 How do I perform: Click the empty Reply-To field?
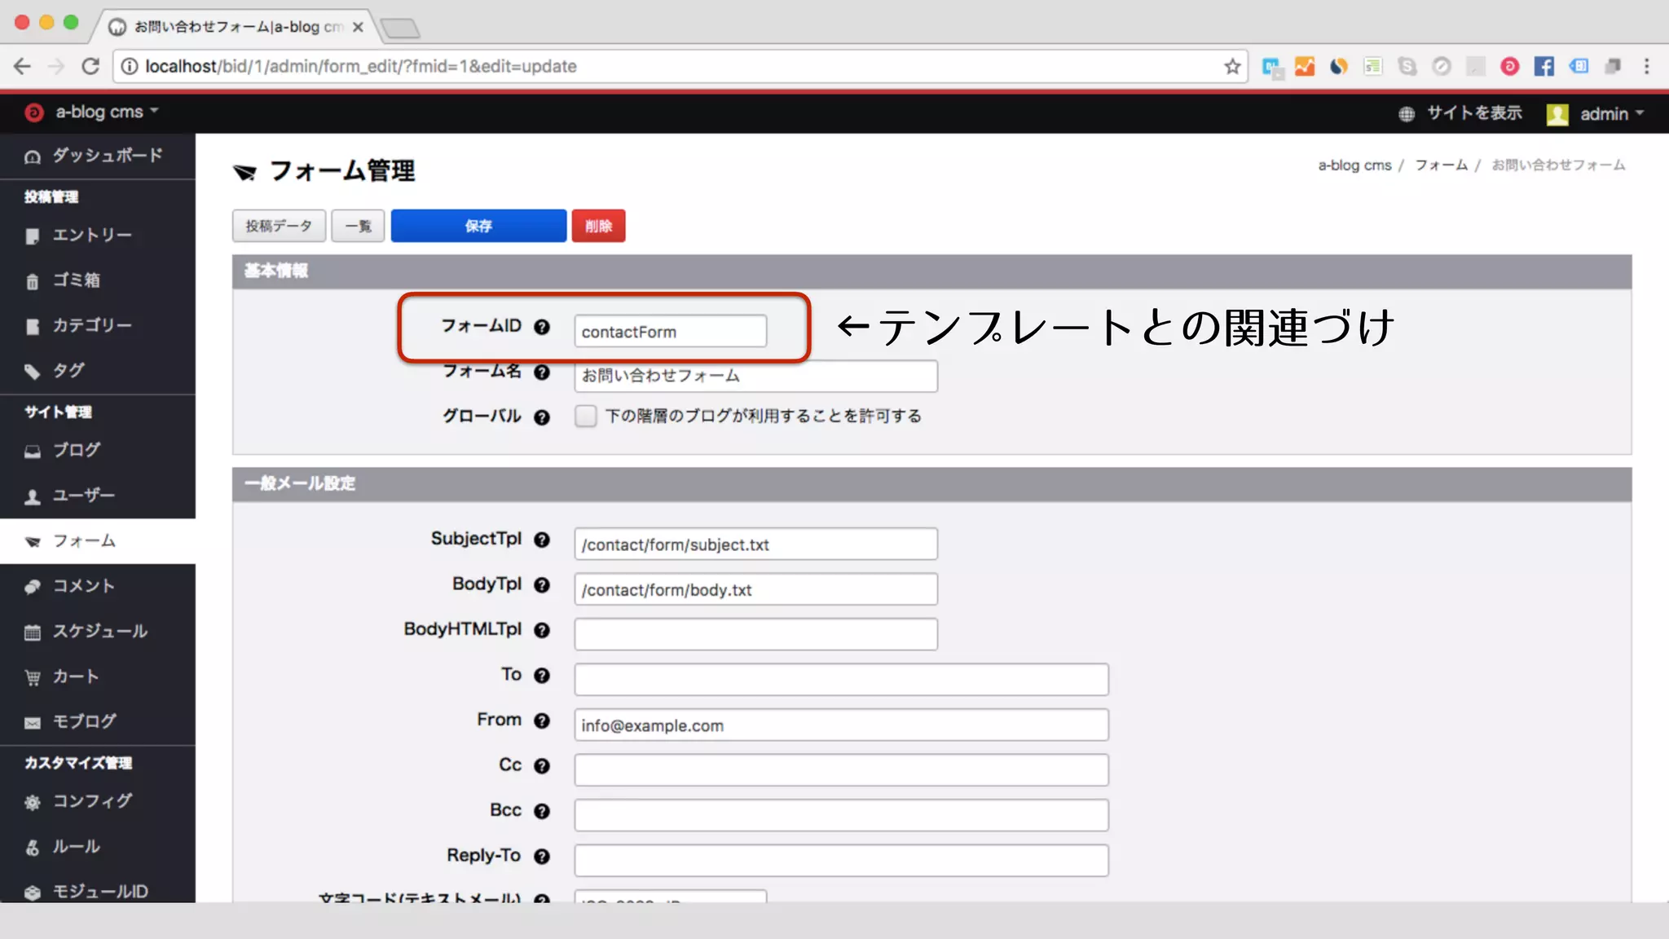click(x=841, y=861)
